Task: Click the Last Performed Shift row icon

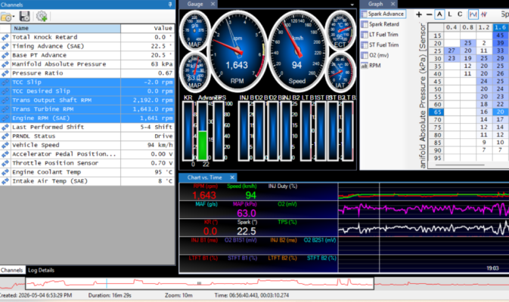Action: click(5, 128)
